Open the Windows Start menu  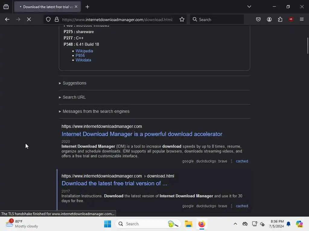point(108,224)
